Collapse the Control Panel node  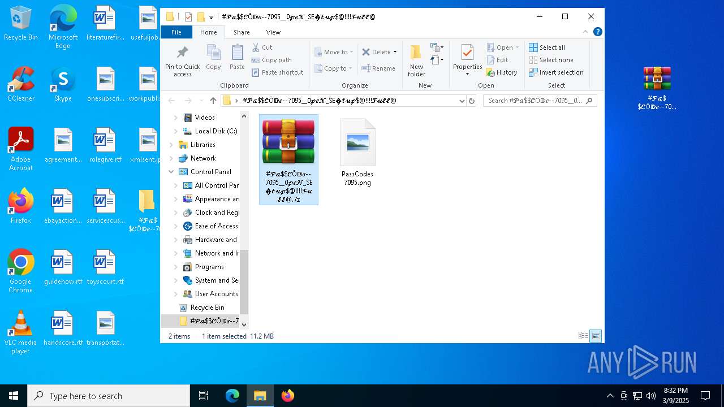pos(171,172)
